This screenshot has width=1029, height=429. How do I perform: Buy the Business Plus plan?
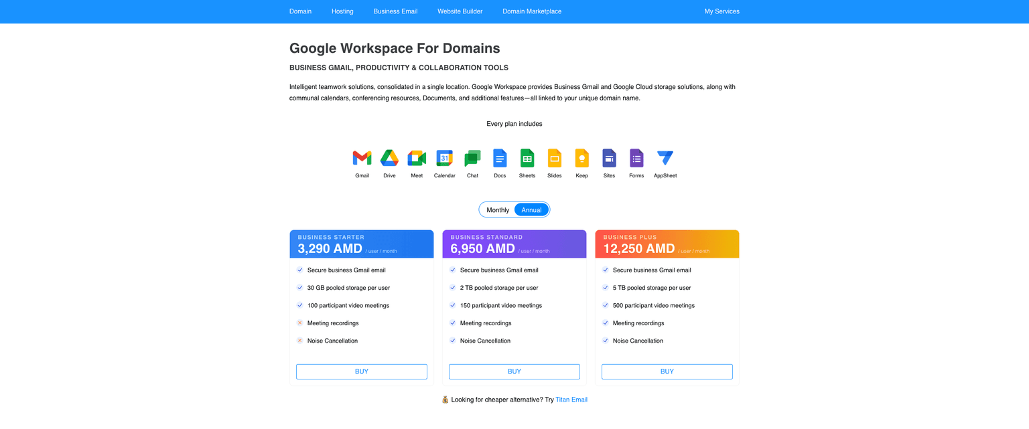667,371
